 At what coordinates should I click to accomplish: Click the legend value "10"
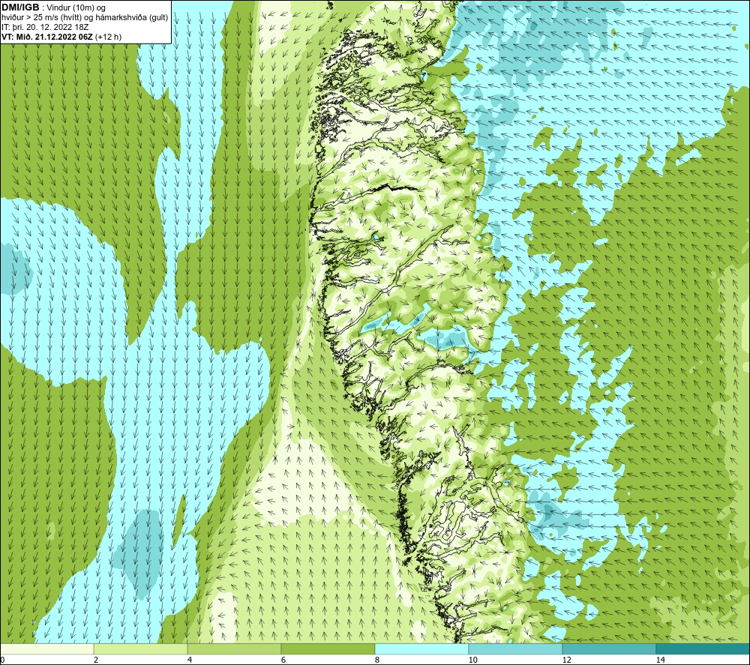point(472,660)
